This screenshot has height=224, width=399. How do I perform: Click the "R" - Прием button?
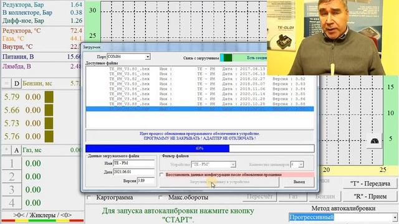(x=370, y=197)
